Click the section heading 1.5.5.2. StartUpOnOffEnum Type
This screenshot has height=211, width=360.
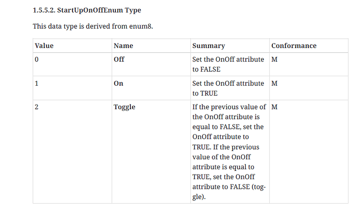[x=87, y=10]
